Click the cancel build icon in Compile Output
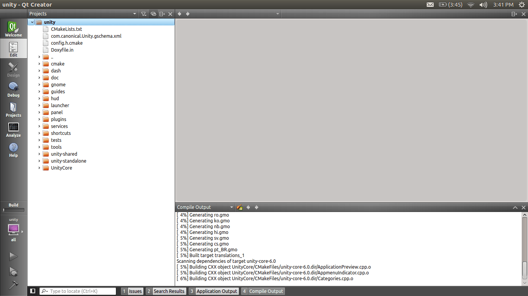 [240, 207]
